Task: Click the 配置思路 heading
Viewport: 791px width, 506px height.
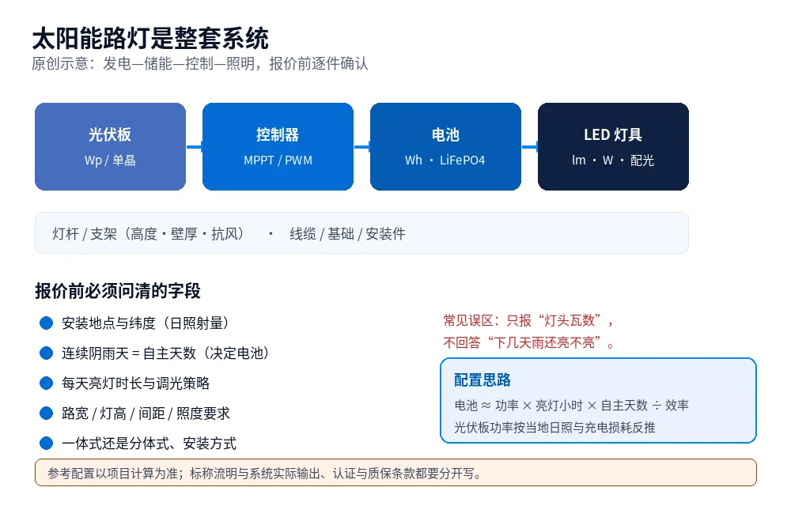Action: [x=483, y=380]
